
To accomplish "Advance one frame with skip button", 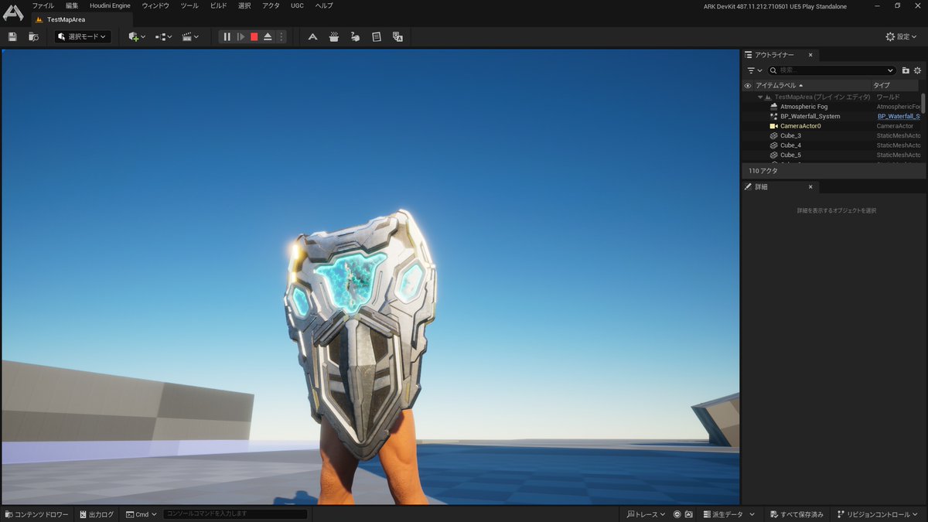I will pos(241,36).
